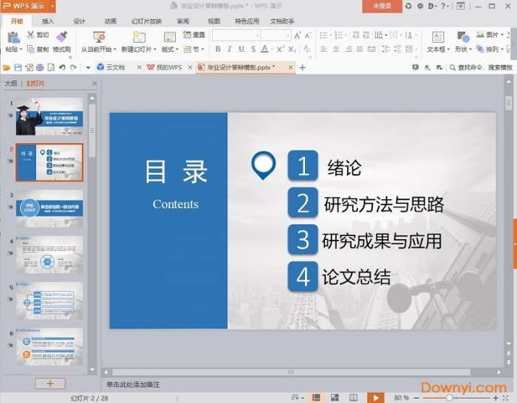Screen dimensions: 517x403
Task: Expand the Shapes dropdown arrow
Action: tap(470, 49)
